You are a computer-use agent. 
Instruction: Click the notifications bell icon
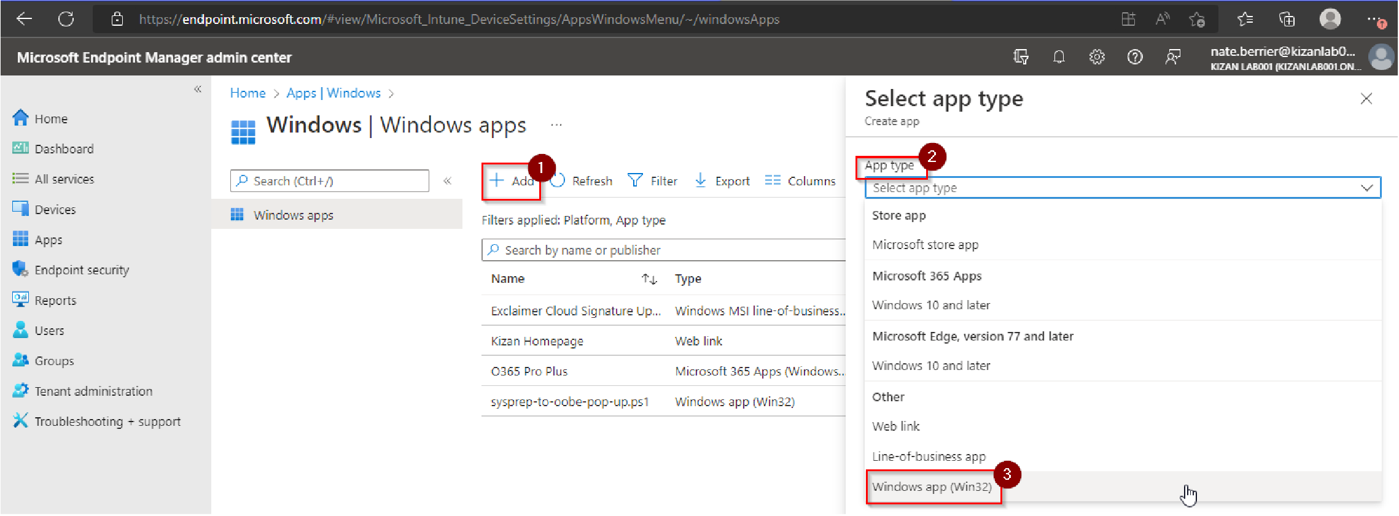pyautogui.click(x=1059, y=58)
